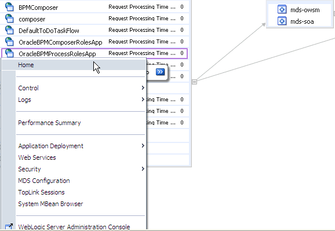
Task: Select TopLink Sessions menu item
Action: pos(41,192)
